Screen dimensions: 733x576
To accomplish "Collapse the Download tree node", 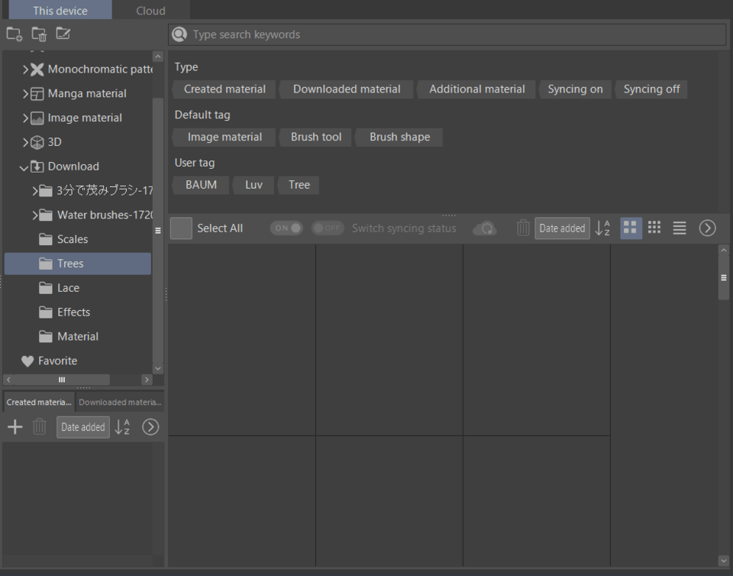I will click(24, 167).
